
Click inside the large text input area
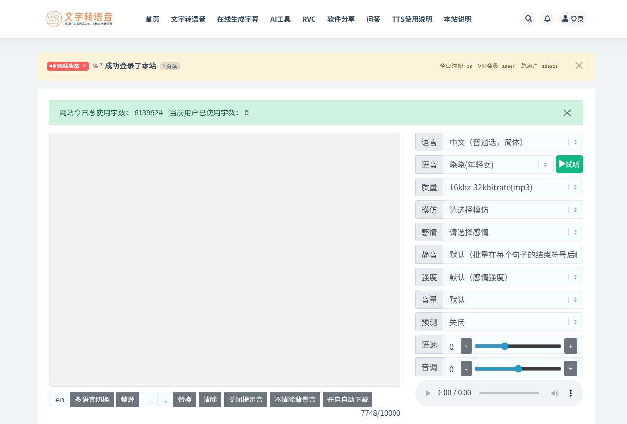224,259
